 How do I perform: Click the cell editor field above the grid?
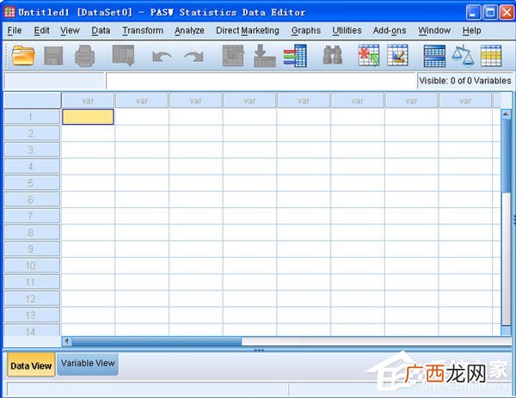pos(261,81)
